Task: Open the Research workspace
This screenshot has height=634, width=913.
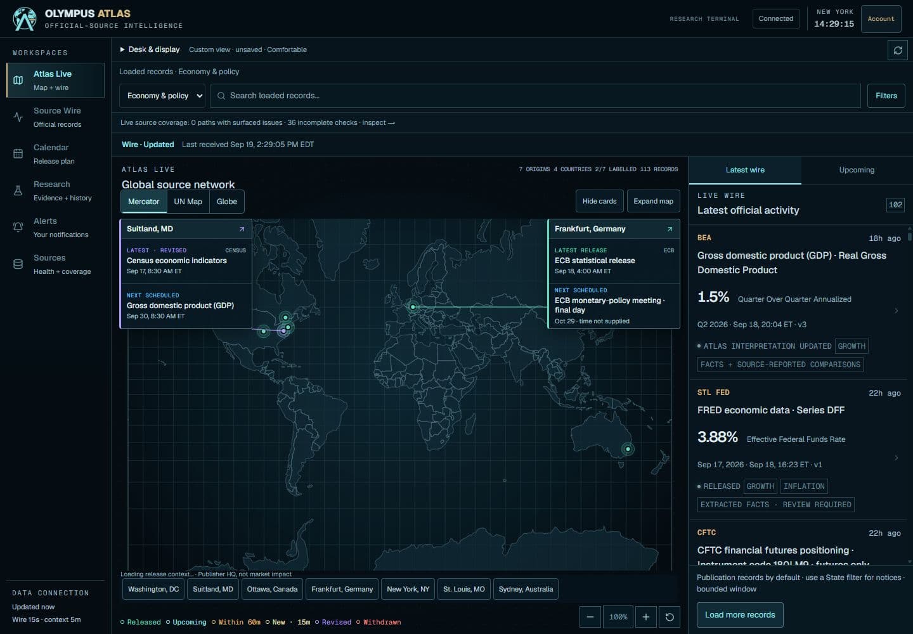Action: click(x=55, y=191)
